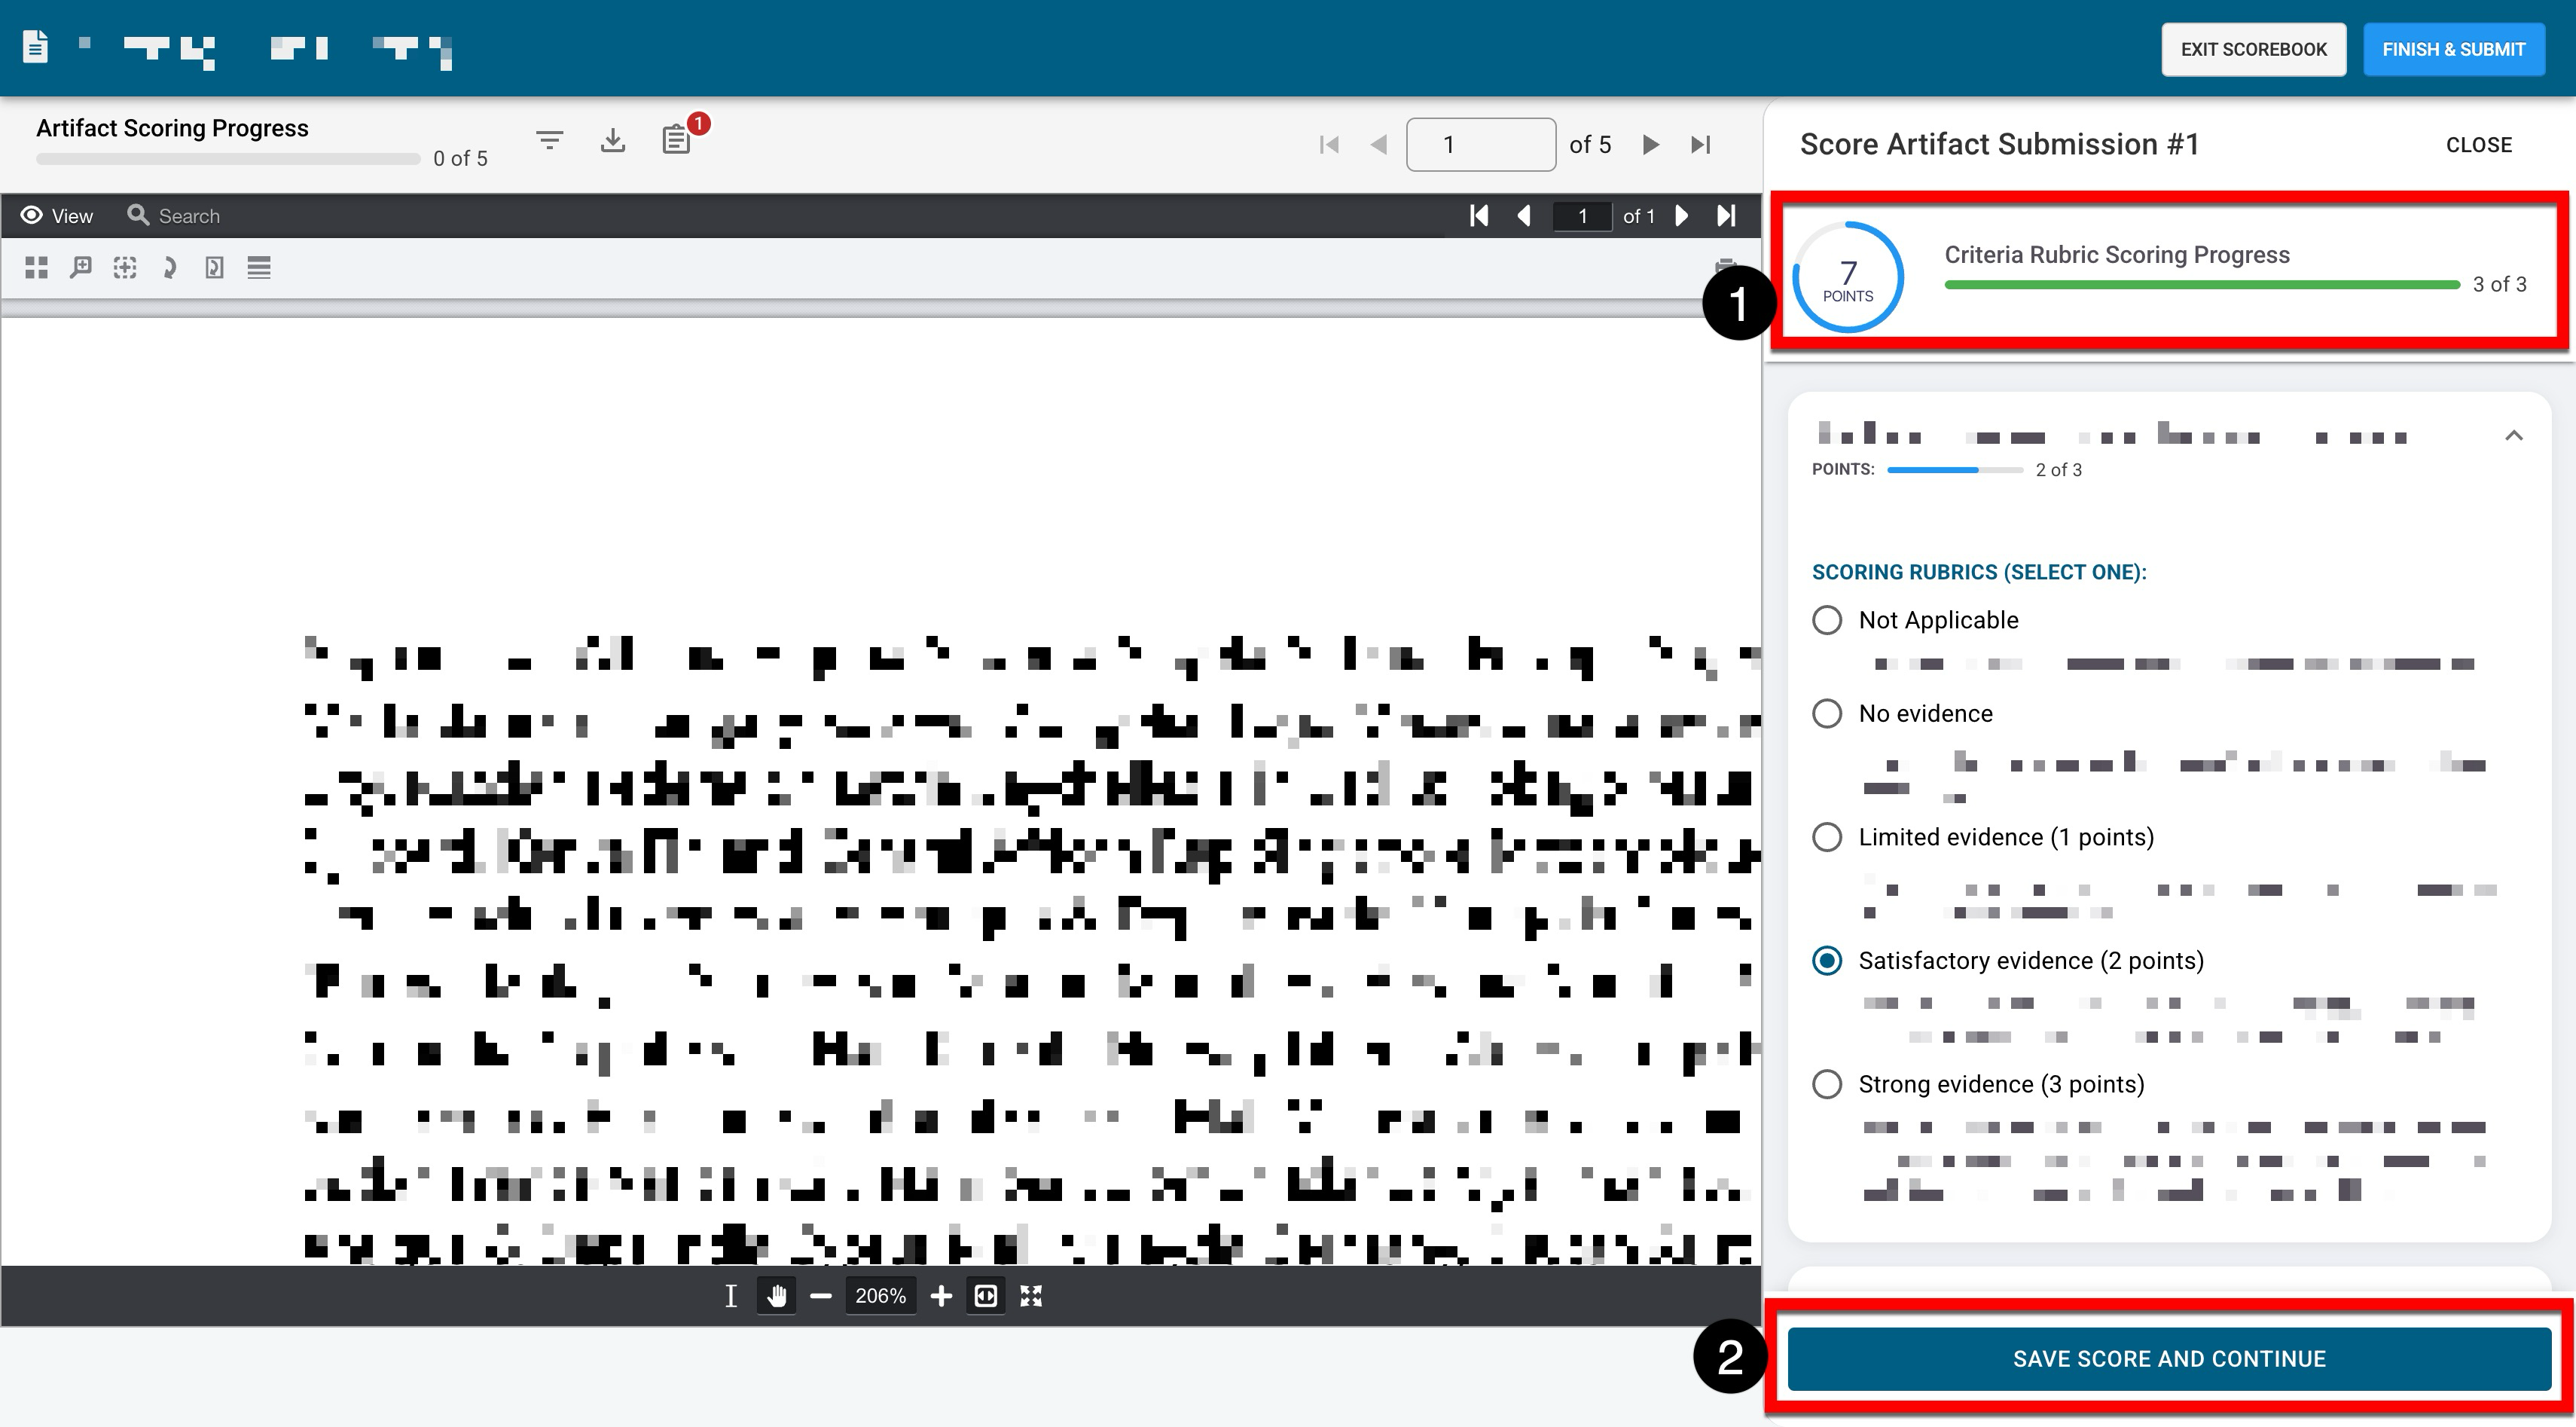
Task: Switch to the hand pan tool
Action: click(x=776, y=1296)
